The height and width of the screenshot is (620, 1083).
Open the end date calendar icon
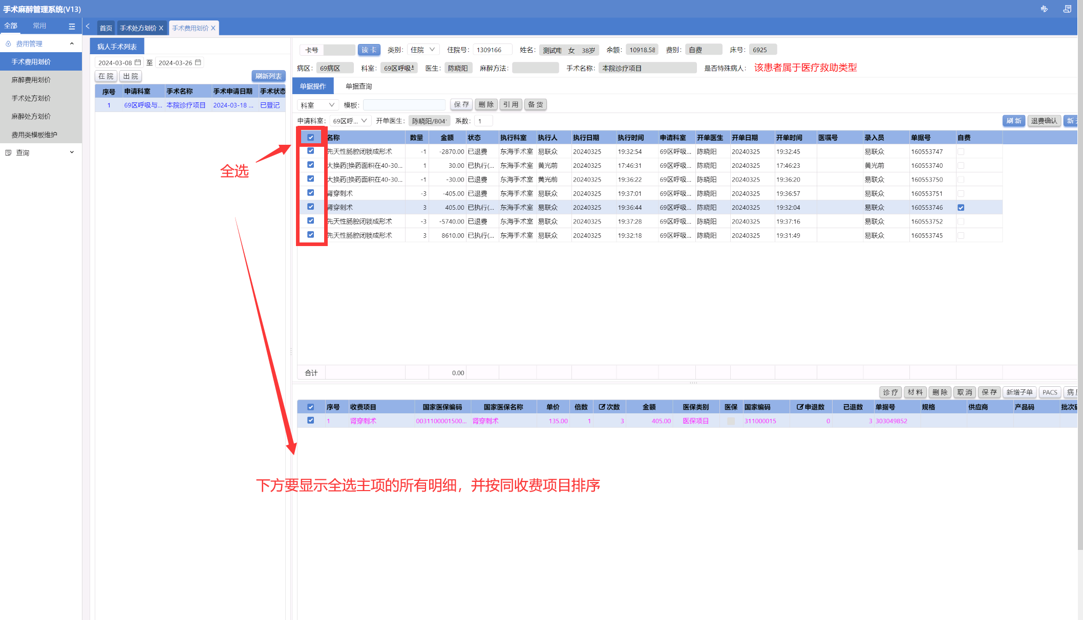pos(198,62)
